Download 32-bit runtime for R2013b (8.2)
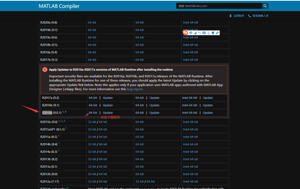The image size is (300, 189). (92, 159)
